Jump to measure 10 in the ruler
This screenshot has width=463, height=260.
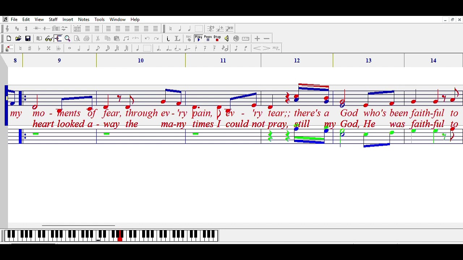pos(141,61)
